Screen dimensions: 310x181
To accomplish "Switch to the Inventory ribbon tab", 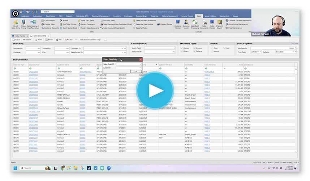I will [x=117, y=16].
